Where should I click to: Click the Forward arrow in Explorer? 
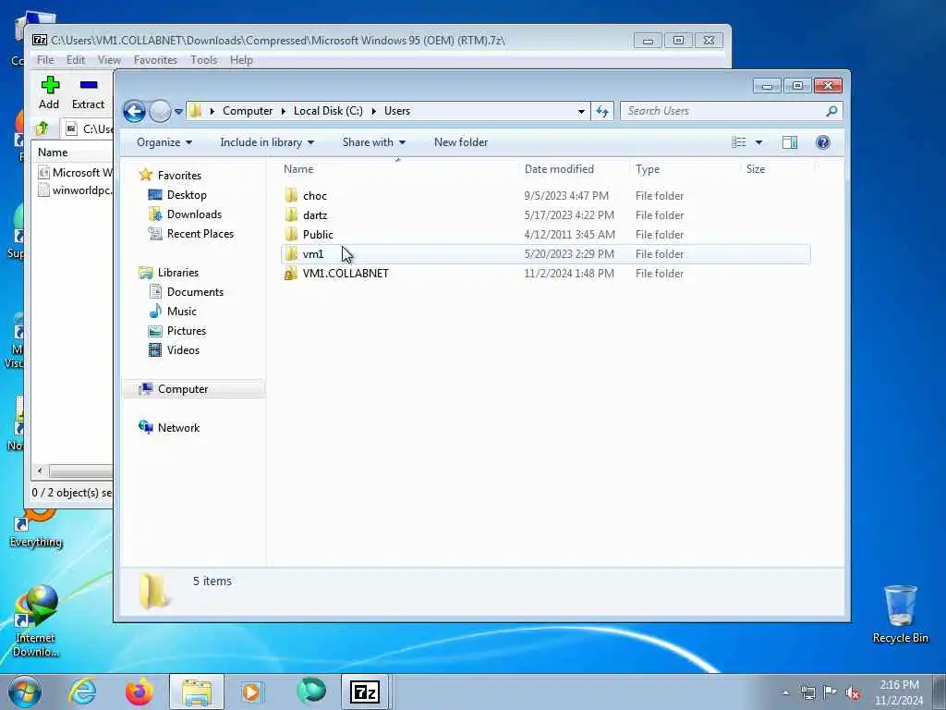pos(160,111)
